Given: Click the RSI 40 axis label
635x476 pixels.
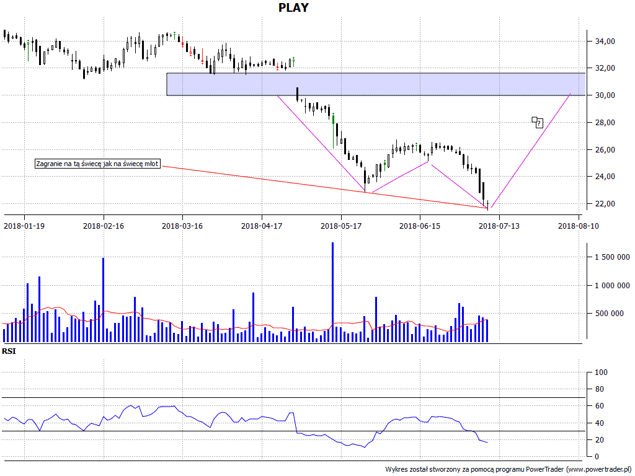Looking at the screenshot, I should tap(599, 423).
